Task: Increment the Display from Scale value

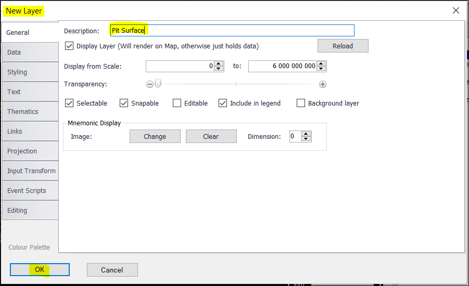Action: coord(219,64)
